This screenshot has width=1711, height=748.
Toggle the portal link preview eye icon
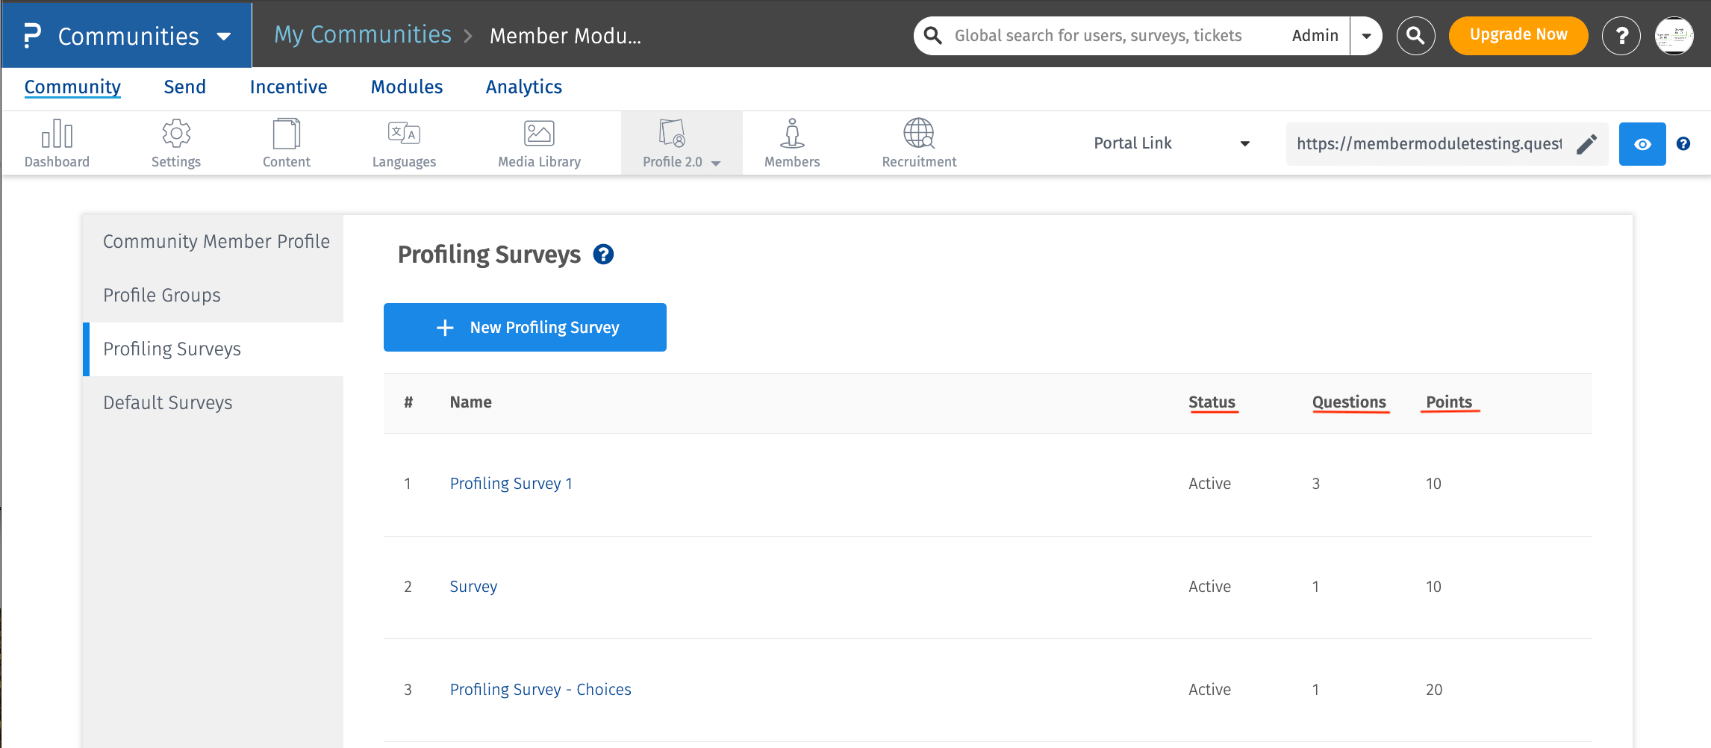pyautogui.click(x=1642, y=143)
